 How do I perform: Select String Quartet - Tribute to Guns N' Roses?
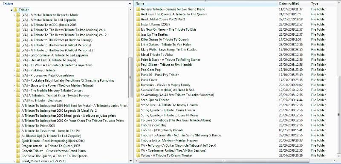169,115
